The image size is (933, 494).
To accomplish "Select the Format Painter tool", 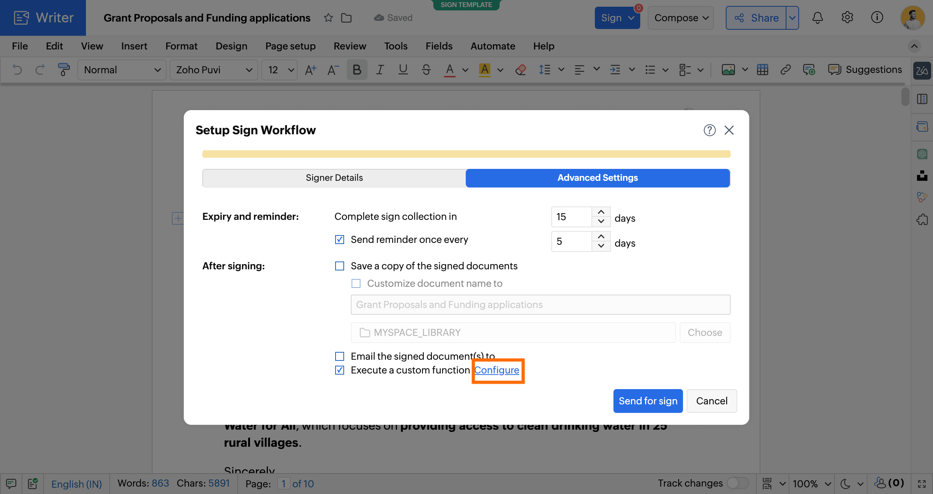I will point(64,70).
